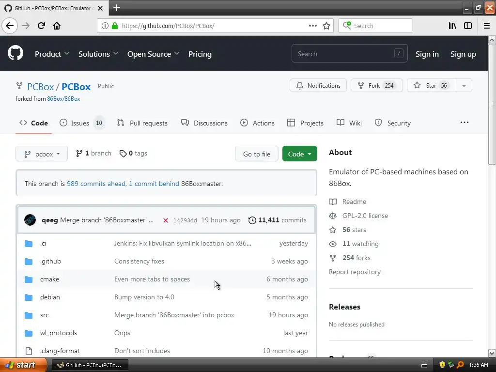Open the Star lists dropdown arrow
The height and width of the screenshot is (372, 496).
pyautogui.click(x=464, y=86)
